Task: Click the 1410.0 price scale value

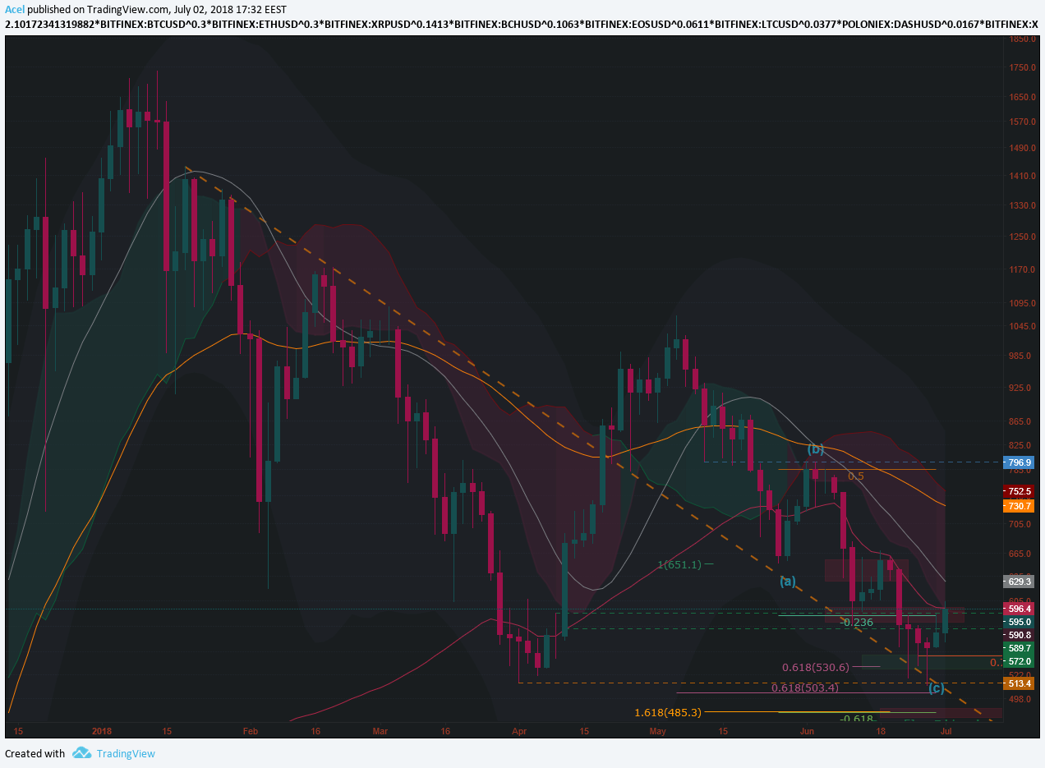Action: click(1021, 176)
